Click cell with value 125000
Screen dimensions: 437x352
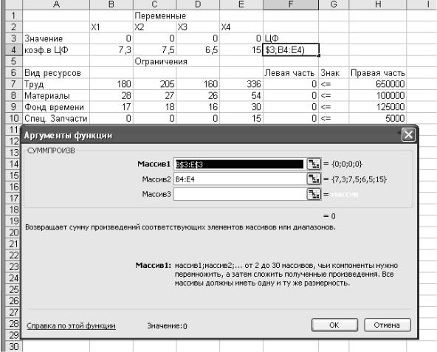coord(378,107)
